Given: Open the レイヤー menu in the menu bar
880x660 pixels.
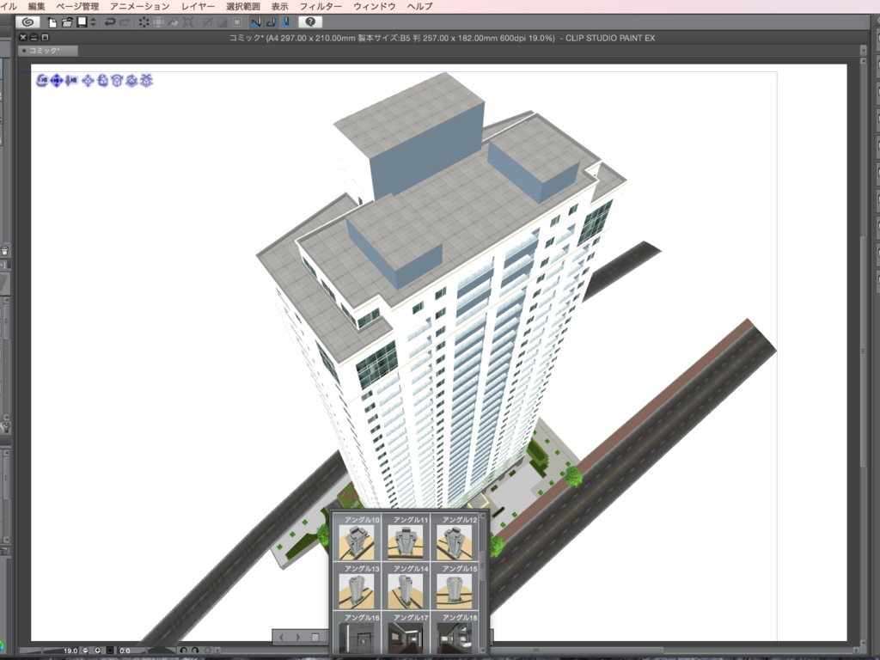Looking at the screenshot, I should [198, 5].
